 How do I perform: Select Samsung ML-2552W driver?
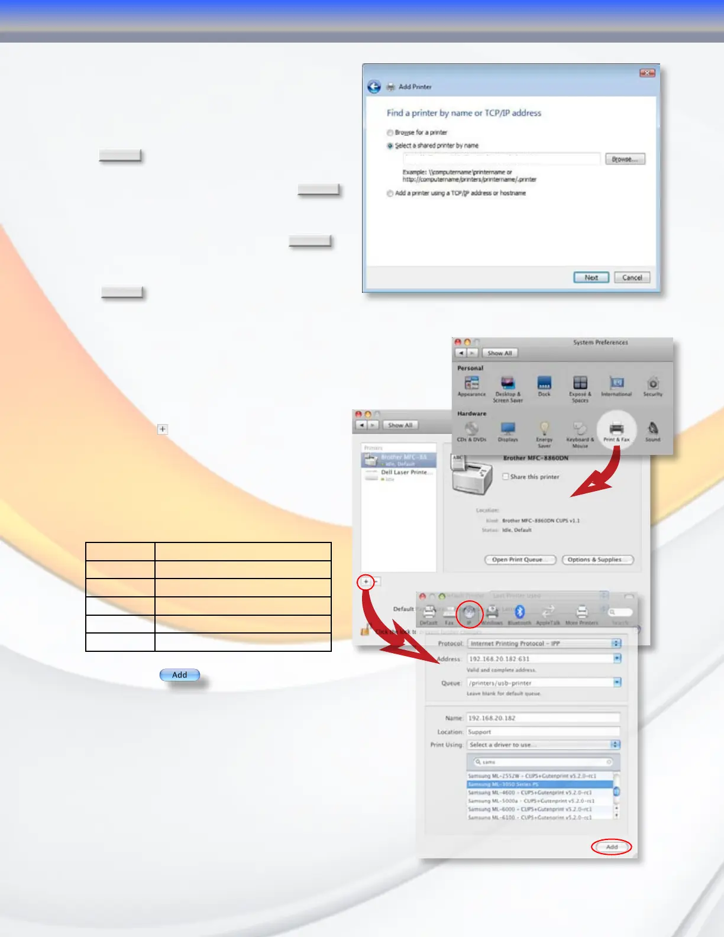pyautogui.click(x=539, y=776)
